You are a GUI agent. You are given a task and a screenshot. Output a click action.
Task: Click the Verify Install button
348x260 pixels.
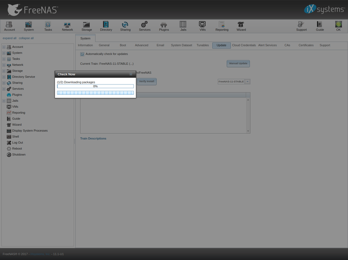point(147,81)
